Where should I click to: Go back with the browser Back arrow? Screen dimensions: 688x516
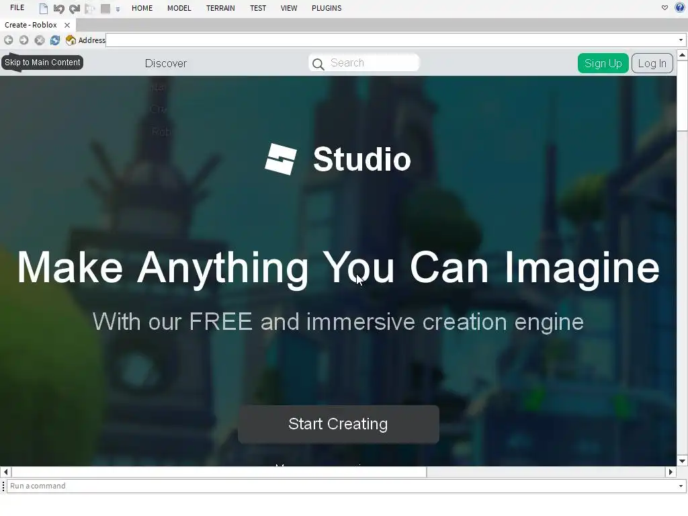(x=8, y=40)
